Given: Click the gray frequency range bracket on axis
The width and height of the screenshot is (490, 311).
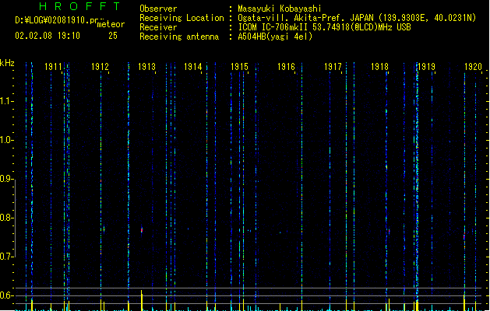Looking at the screenshot, I should pos(15,218).
